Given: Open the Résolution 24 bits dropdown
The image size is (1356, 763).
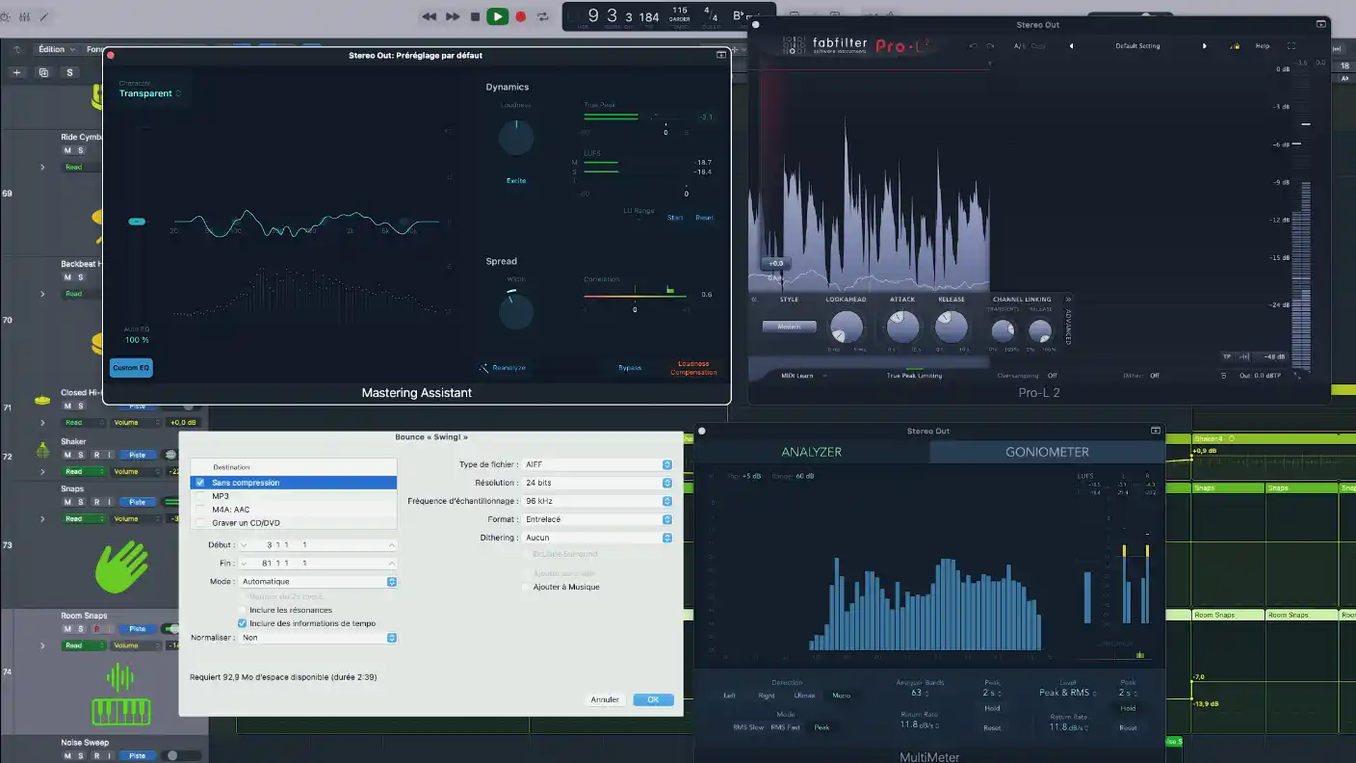Looking at the screenshot, I should pyautogui.click(x=597, y=483).
